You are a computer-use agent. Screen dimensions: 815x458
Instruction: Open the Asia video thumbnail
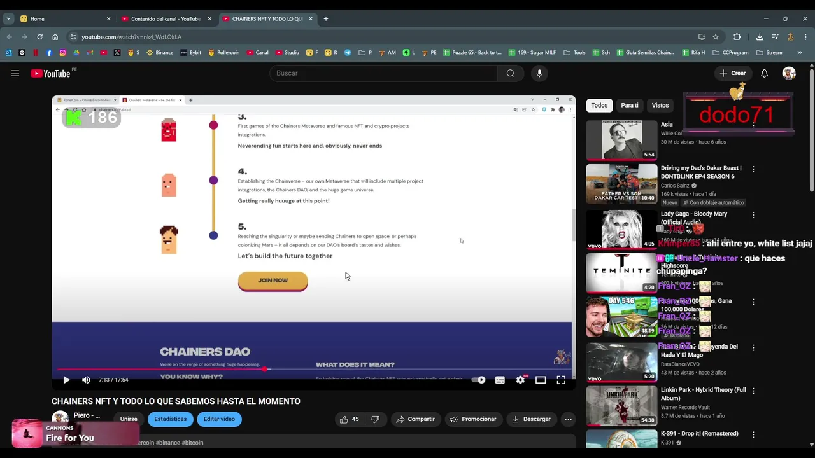(621, 140)
